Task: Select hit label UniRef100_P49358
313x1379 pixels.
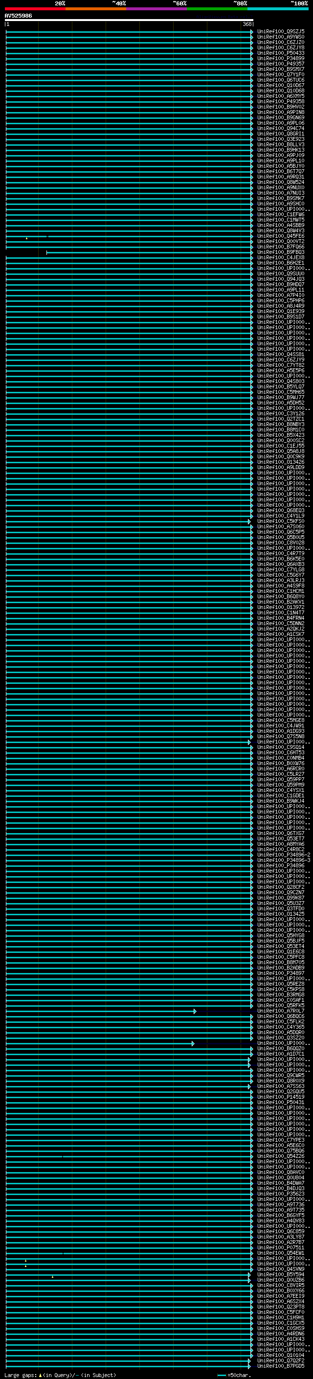Action: [281, 101]
